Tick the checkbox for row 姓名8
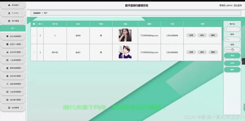 pyautogui.click(x=34, y=36)
